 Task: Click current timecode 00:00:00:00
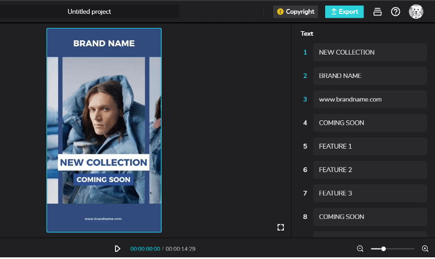[145, 249]
